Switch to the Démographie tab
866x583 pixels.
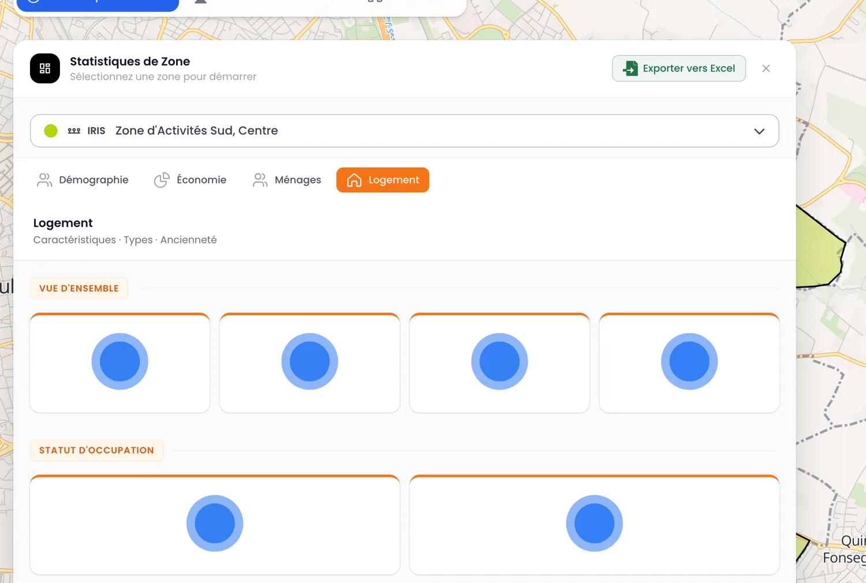(83, 180)
